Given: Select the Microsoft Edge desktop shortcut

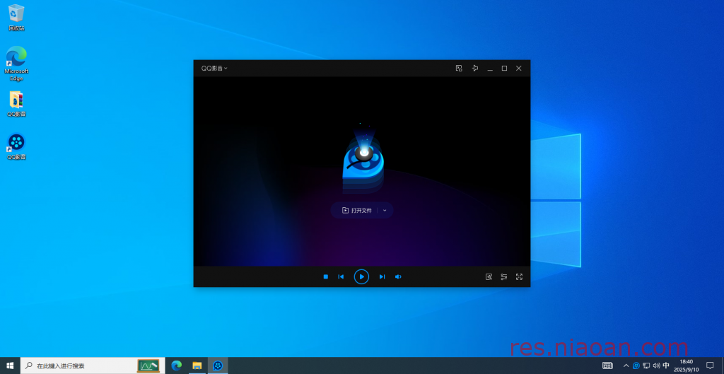Looking at the screenshot, I should (x=16, y=63).
